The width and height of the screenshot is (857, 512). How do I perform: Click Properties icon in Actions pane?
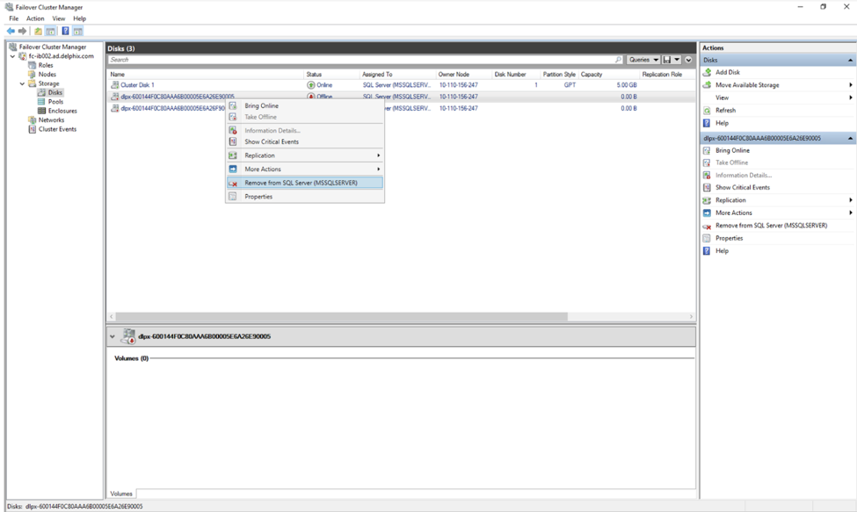click(708, 238)
